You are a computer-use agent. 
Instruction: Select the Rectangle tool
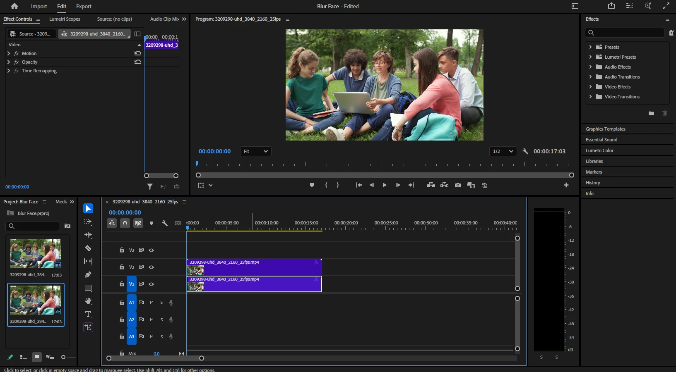(88, 288)
